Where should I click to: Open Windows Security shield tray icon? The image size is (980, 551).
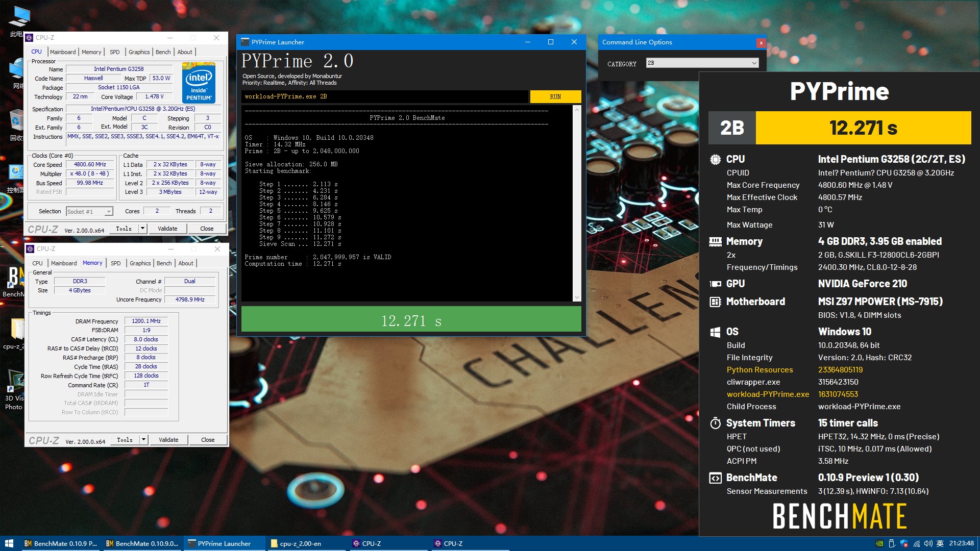[x=904, y=543]
